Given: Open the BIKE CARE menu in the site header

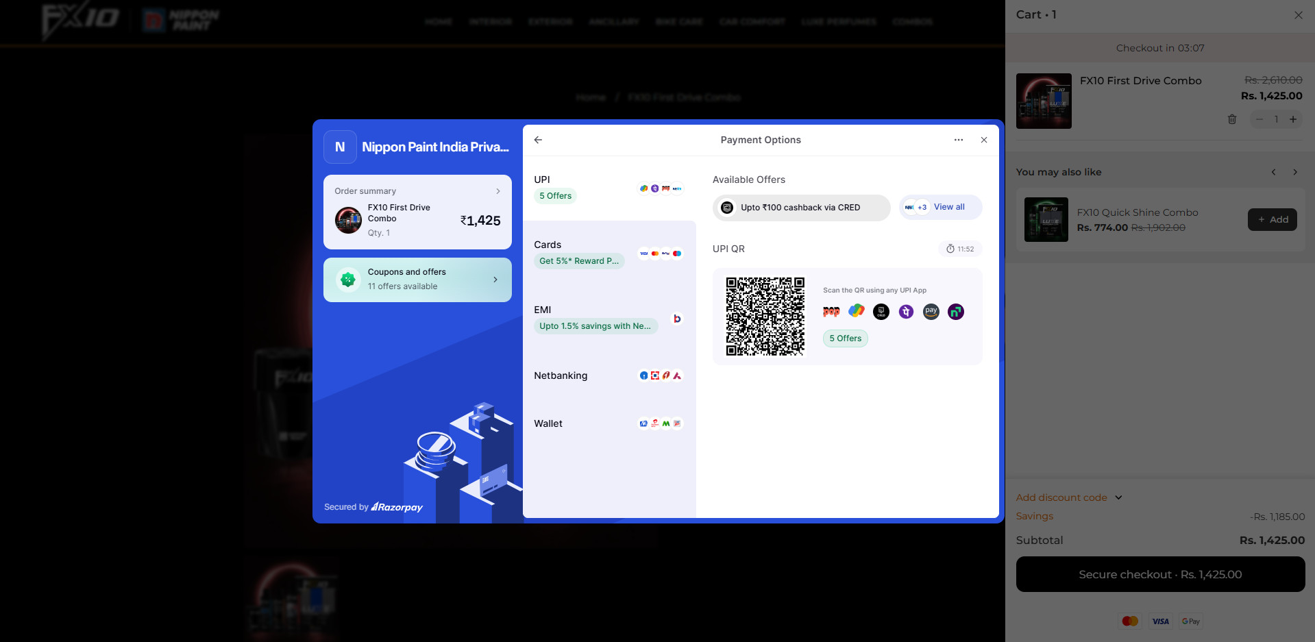Looking at the screenshot, I should [679, 22].
